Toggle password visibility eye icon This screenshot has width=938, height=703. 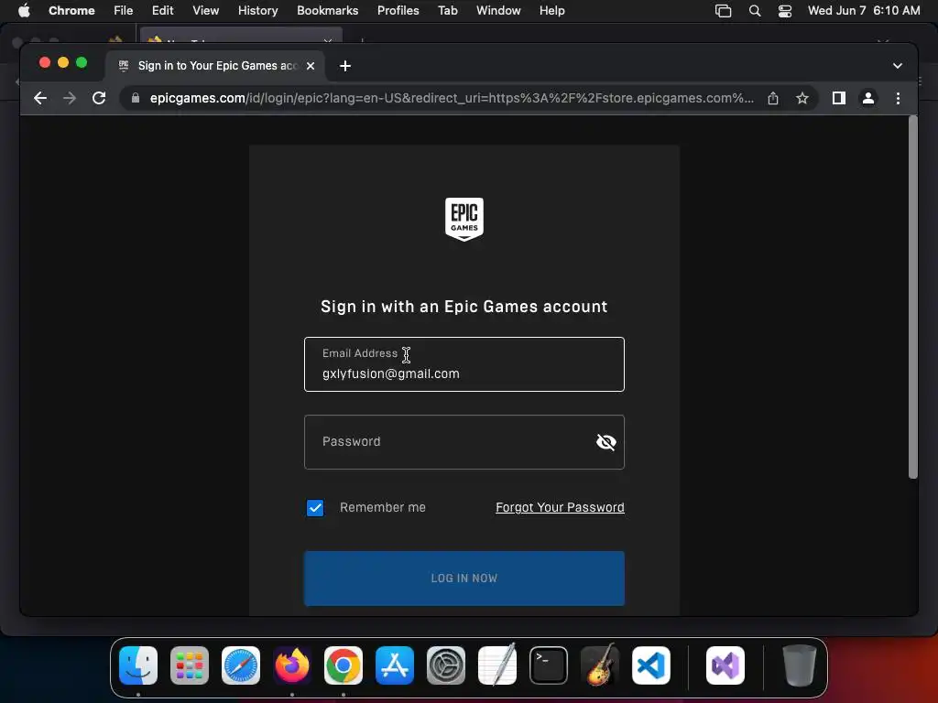click(x=606, y=442)
